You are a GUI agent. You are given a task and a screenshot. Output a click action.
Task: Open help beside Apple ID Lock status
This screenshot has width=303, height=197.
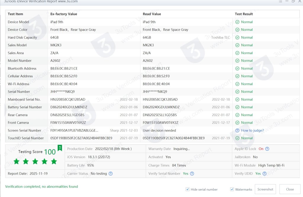(x=267, y=149)
